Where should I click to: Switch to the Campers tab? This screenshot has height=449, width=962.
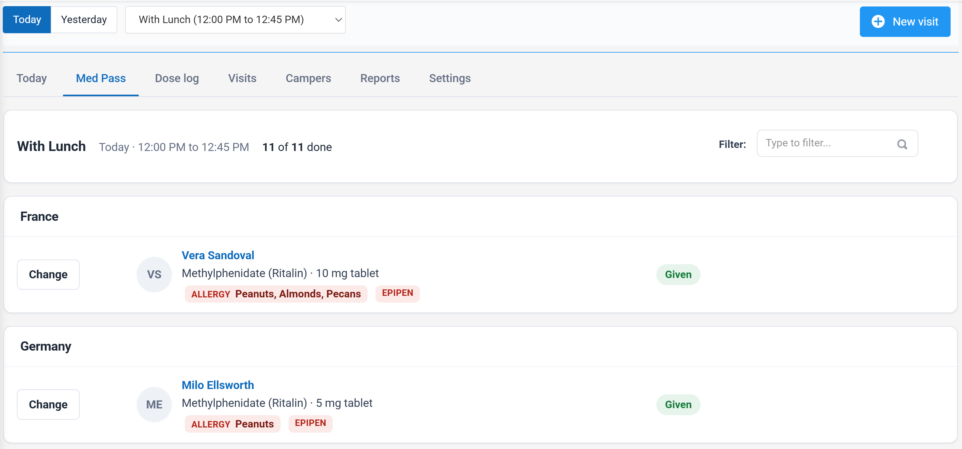click(x=308, y=78)
